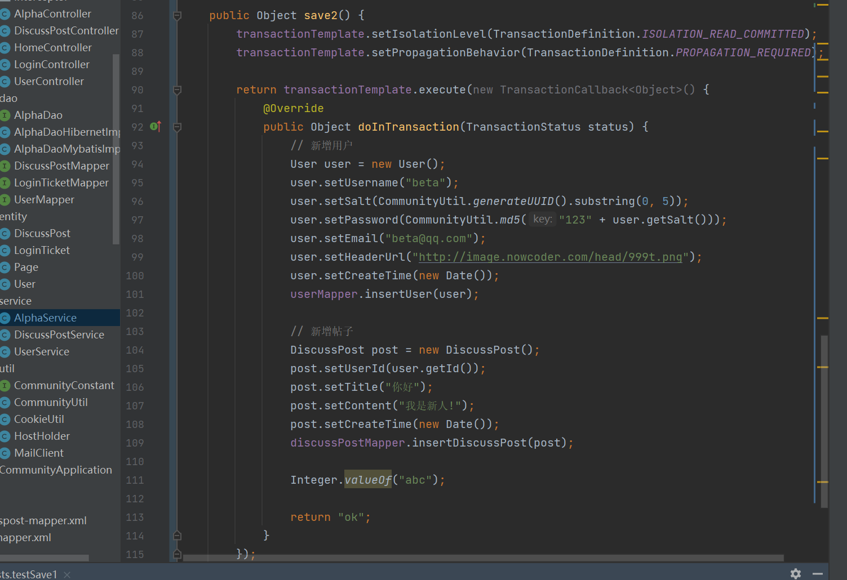Open the nowcoder image URL link in the code
The height and width of the screenshot is (580, 847).
click(550, 257)
